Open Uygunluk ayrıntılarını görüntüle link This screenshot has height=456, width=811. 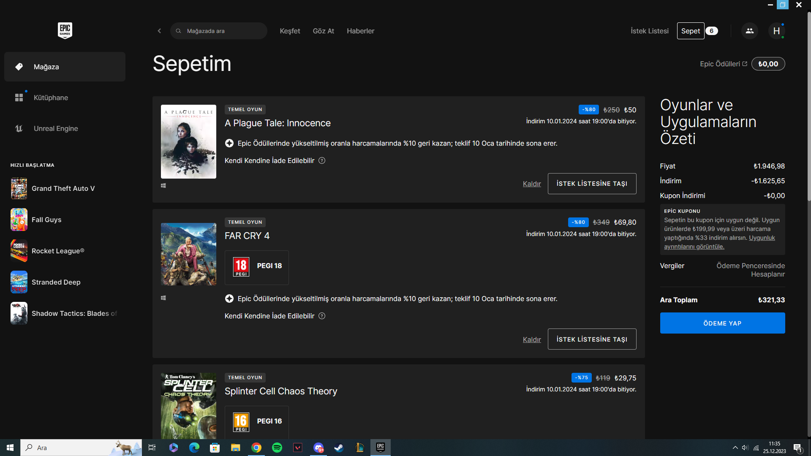click(719, 242)
